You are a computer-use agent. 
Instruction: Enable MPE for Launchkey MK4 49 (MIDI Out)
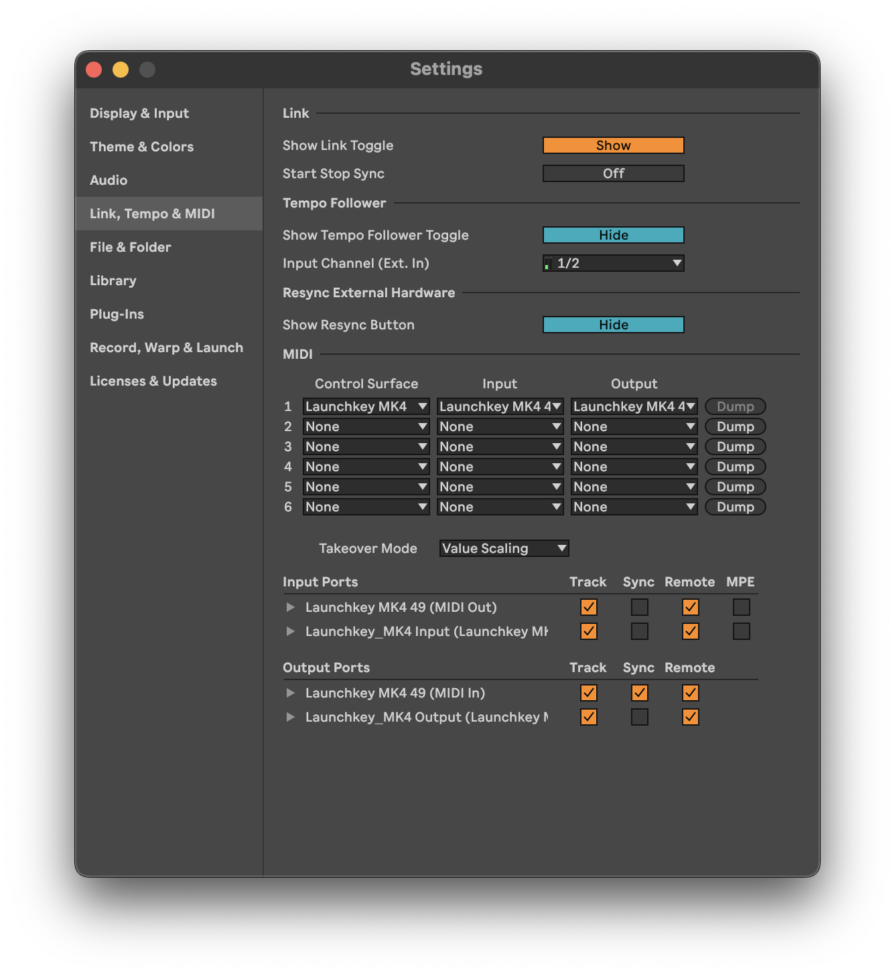742,607
